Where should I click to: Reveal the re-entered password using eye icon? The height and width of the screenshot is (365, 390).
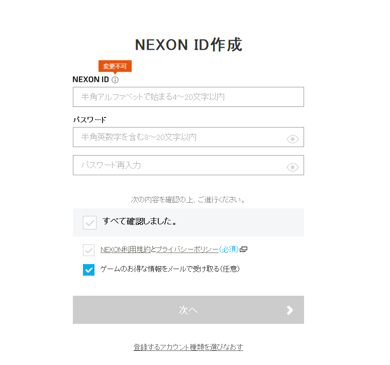coord(292,167)
